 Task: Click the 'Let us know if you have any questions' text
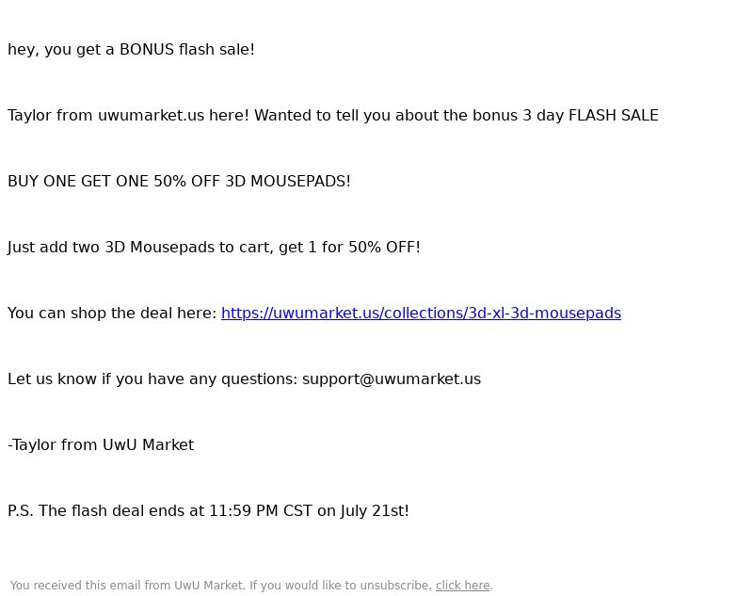coord(152,379)
